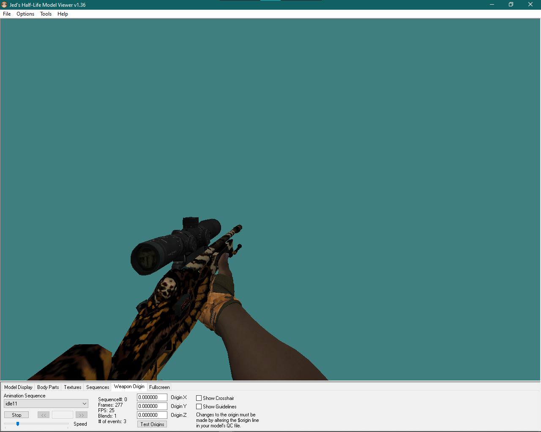Click the 'Blends: 1' text

(107, 416)
